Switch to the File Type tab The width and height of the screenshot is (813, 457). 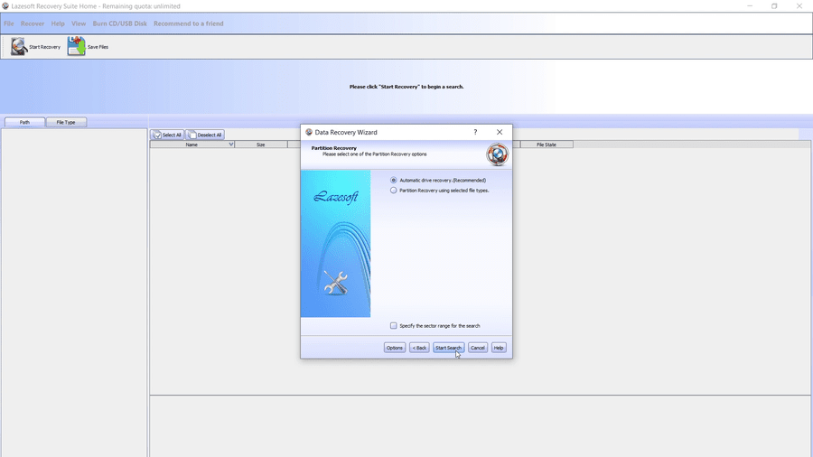(66, 122)
